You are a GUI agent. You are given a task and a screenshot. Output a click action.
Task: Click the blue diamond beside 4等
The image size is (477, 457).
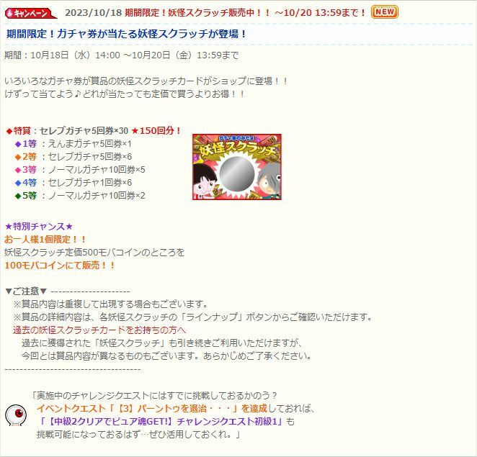click(x=18, y=183)
